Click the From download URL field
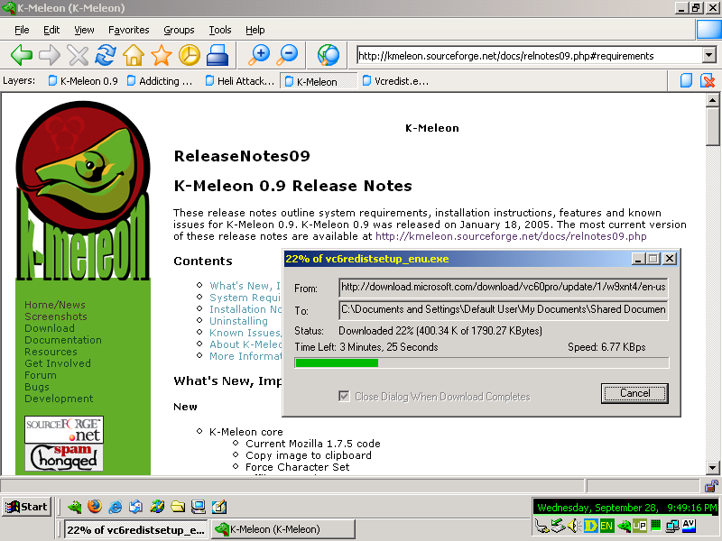The width and height of the screenshot is (722, 541). pyautogui.click(x=504, y=287)
